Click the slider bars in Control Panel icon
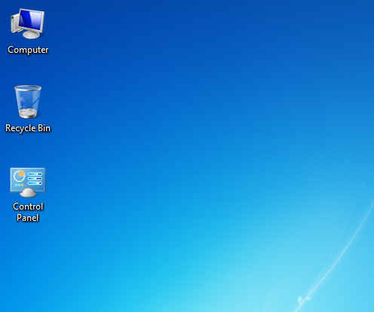Image resolution: width=374 pixels, height=312 pixels. tap(35, 179)
